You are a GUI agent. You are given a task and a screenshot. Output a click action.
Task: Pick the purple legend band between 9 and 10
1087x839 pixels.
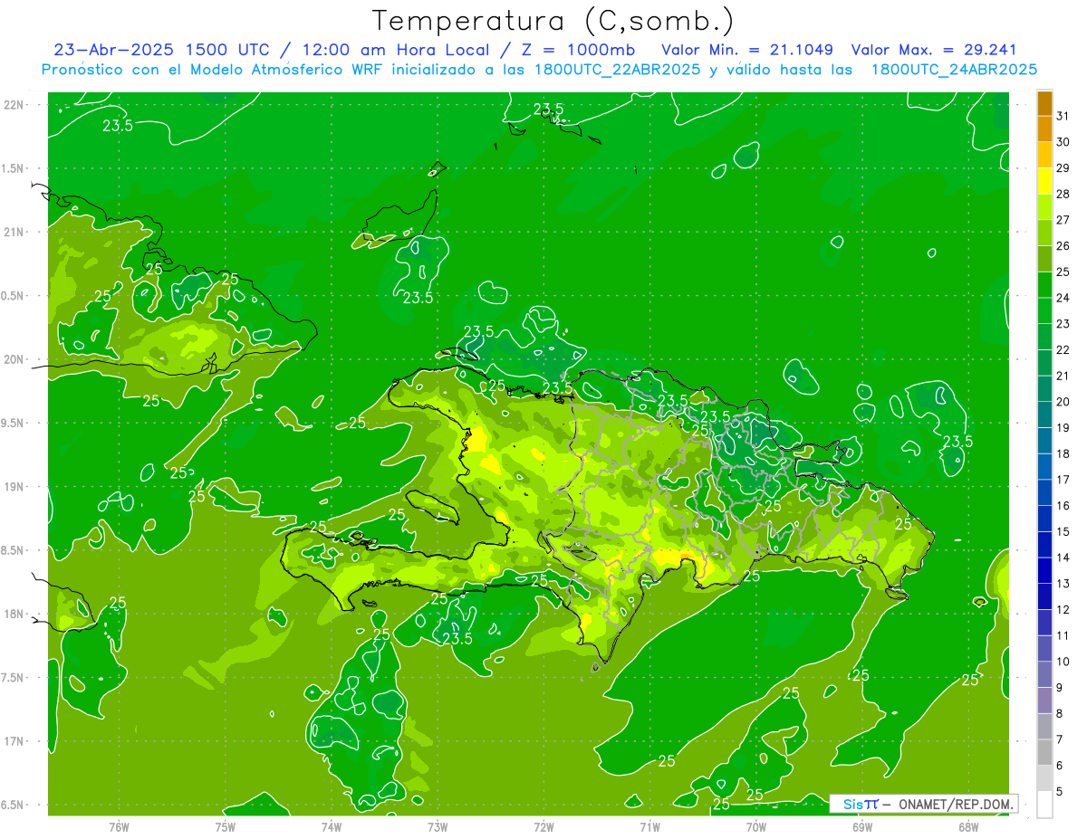pyautogui.click(x=1044, y=674)
